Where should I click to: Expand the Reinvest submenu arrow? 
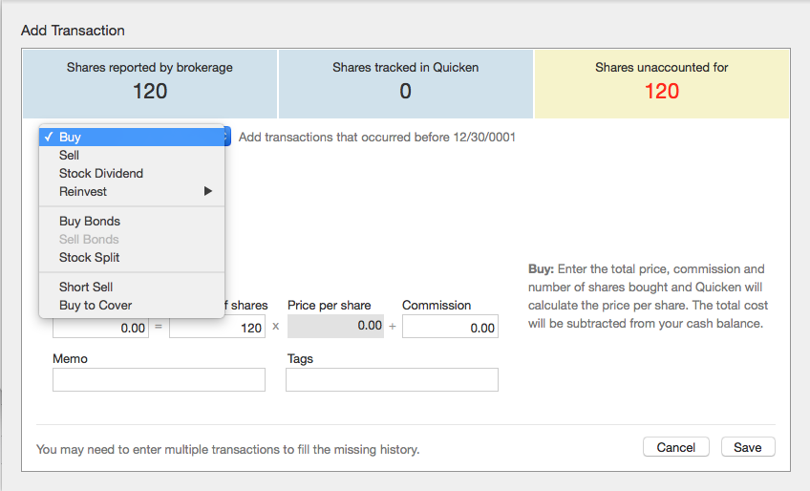pos(208,191)
